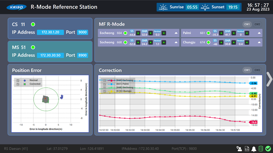Click Lat :37.01279 in status bar

[57, 149]
